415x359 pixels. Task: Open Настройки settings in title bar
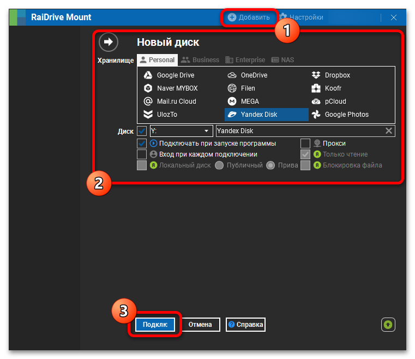pos(302,17)
